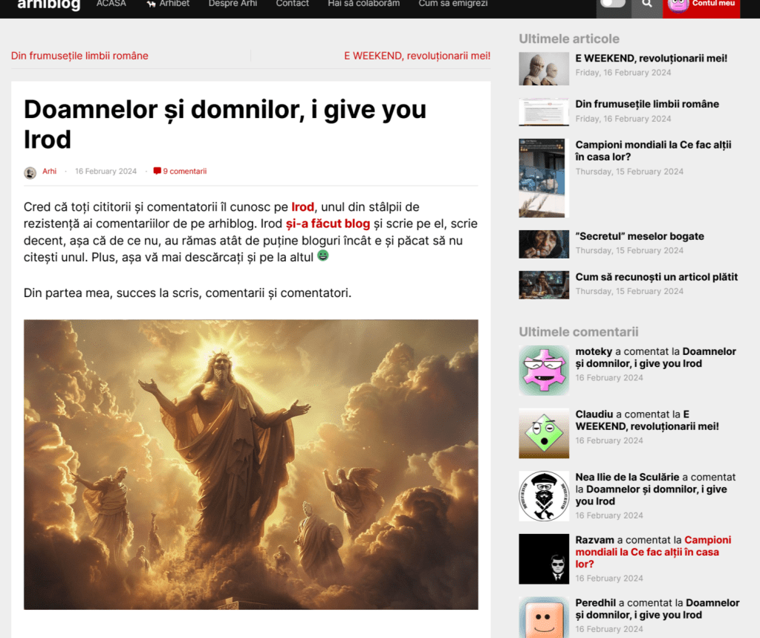The width and height of the screenshot is (760, 638).
Task: Open the "Secretul" meselor bogate thumbnail
Action: [x=544, y=244]
